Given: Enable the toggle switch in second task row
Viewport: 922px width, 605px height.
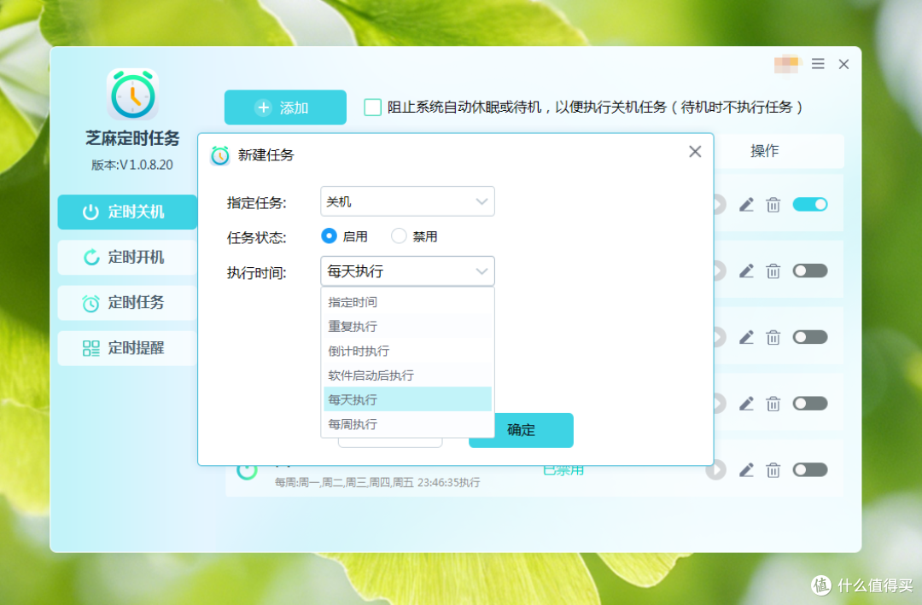Looking at the screenshot, I should coord(809,271).
